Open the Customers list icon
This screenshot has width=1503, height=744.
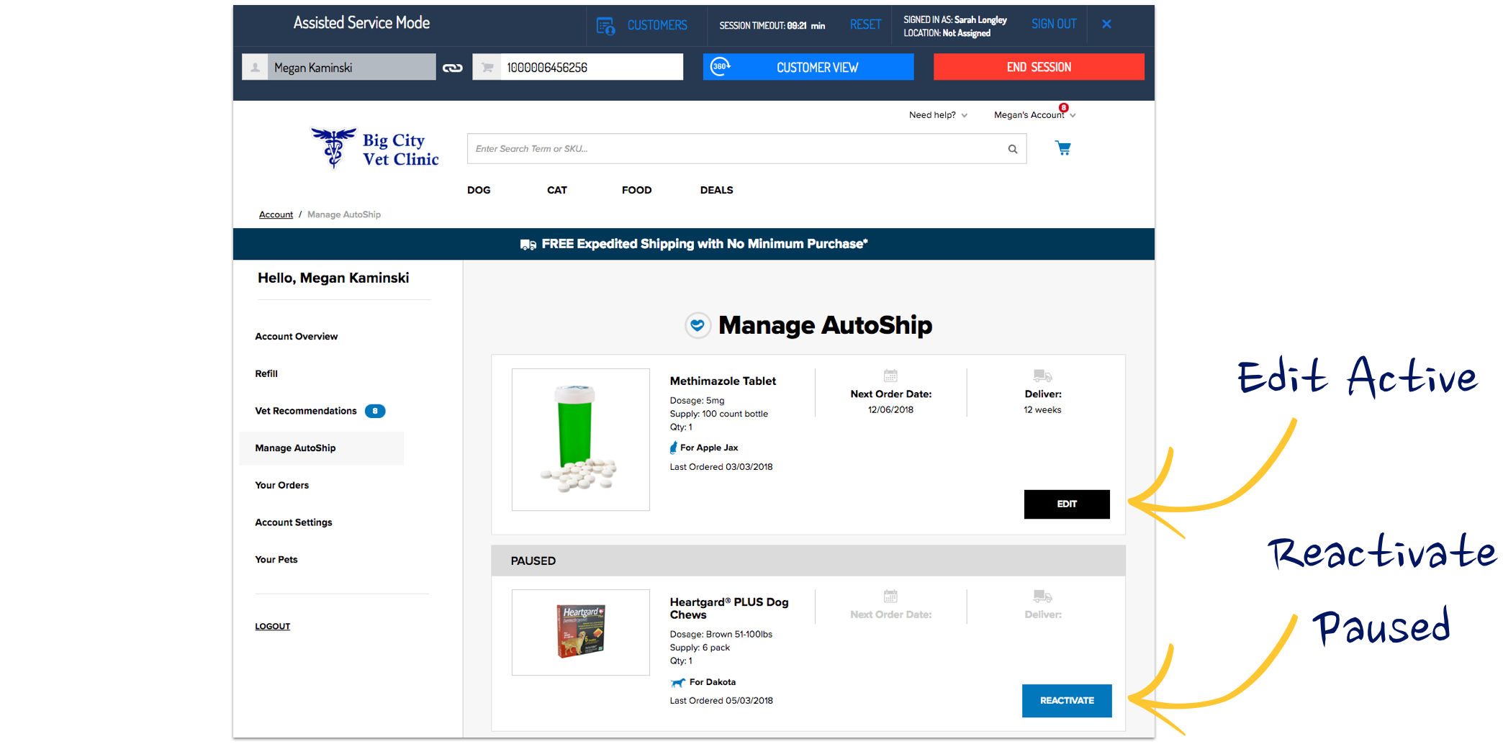[605, 26]
